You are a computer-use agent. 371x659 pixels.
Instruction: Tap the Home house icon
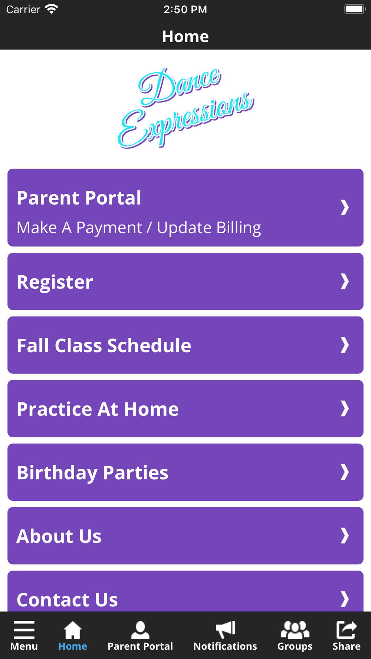[x=73, y=630]
